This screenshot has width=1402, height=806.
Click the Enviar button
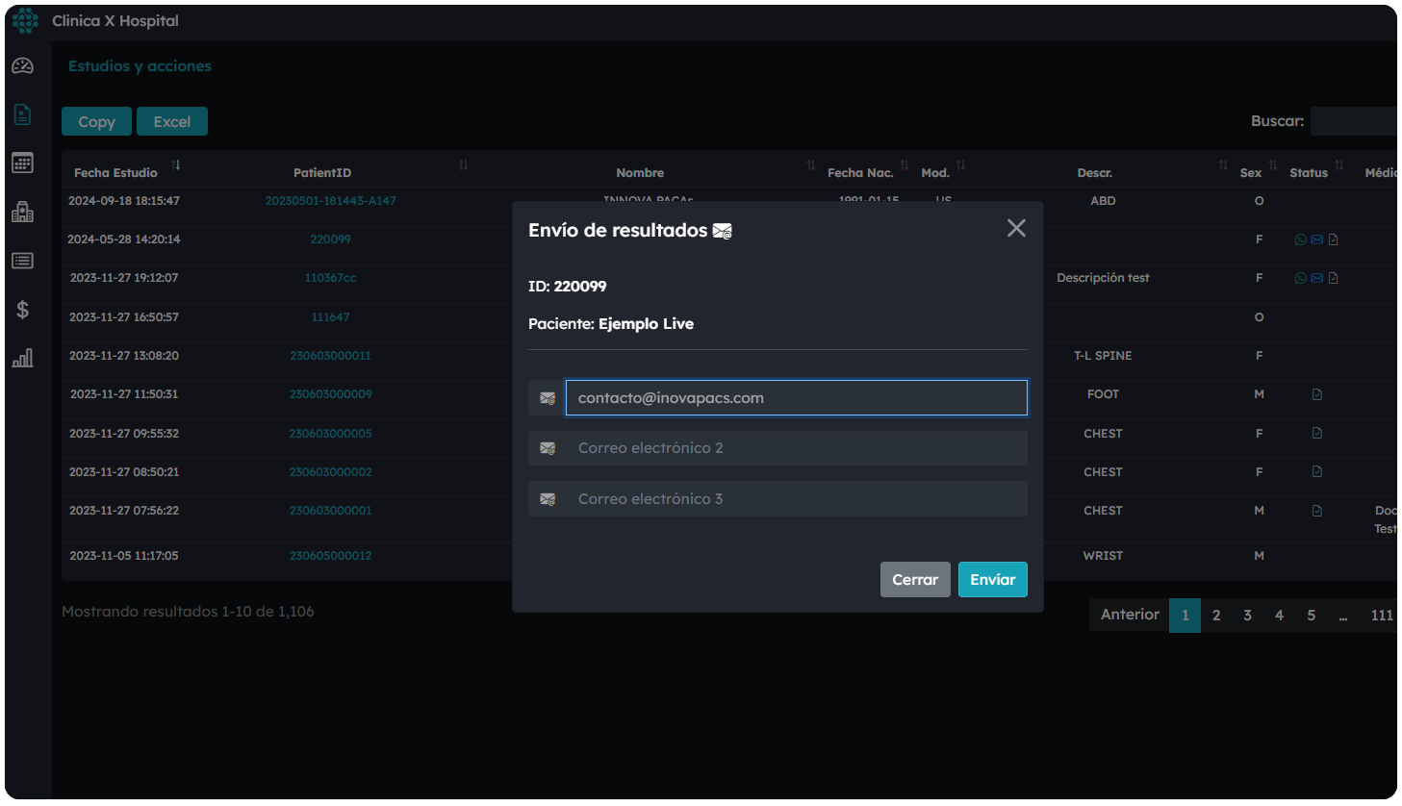(993, 580)
